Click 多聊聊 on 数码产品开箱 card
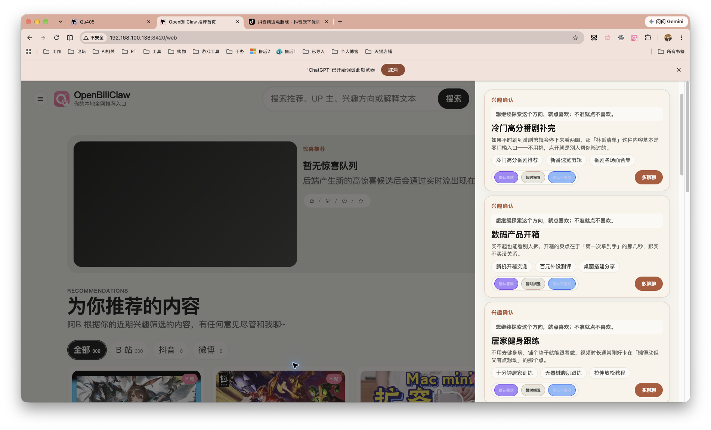 pyautogui.click(x=649, y=284)
